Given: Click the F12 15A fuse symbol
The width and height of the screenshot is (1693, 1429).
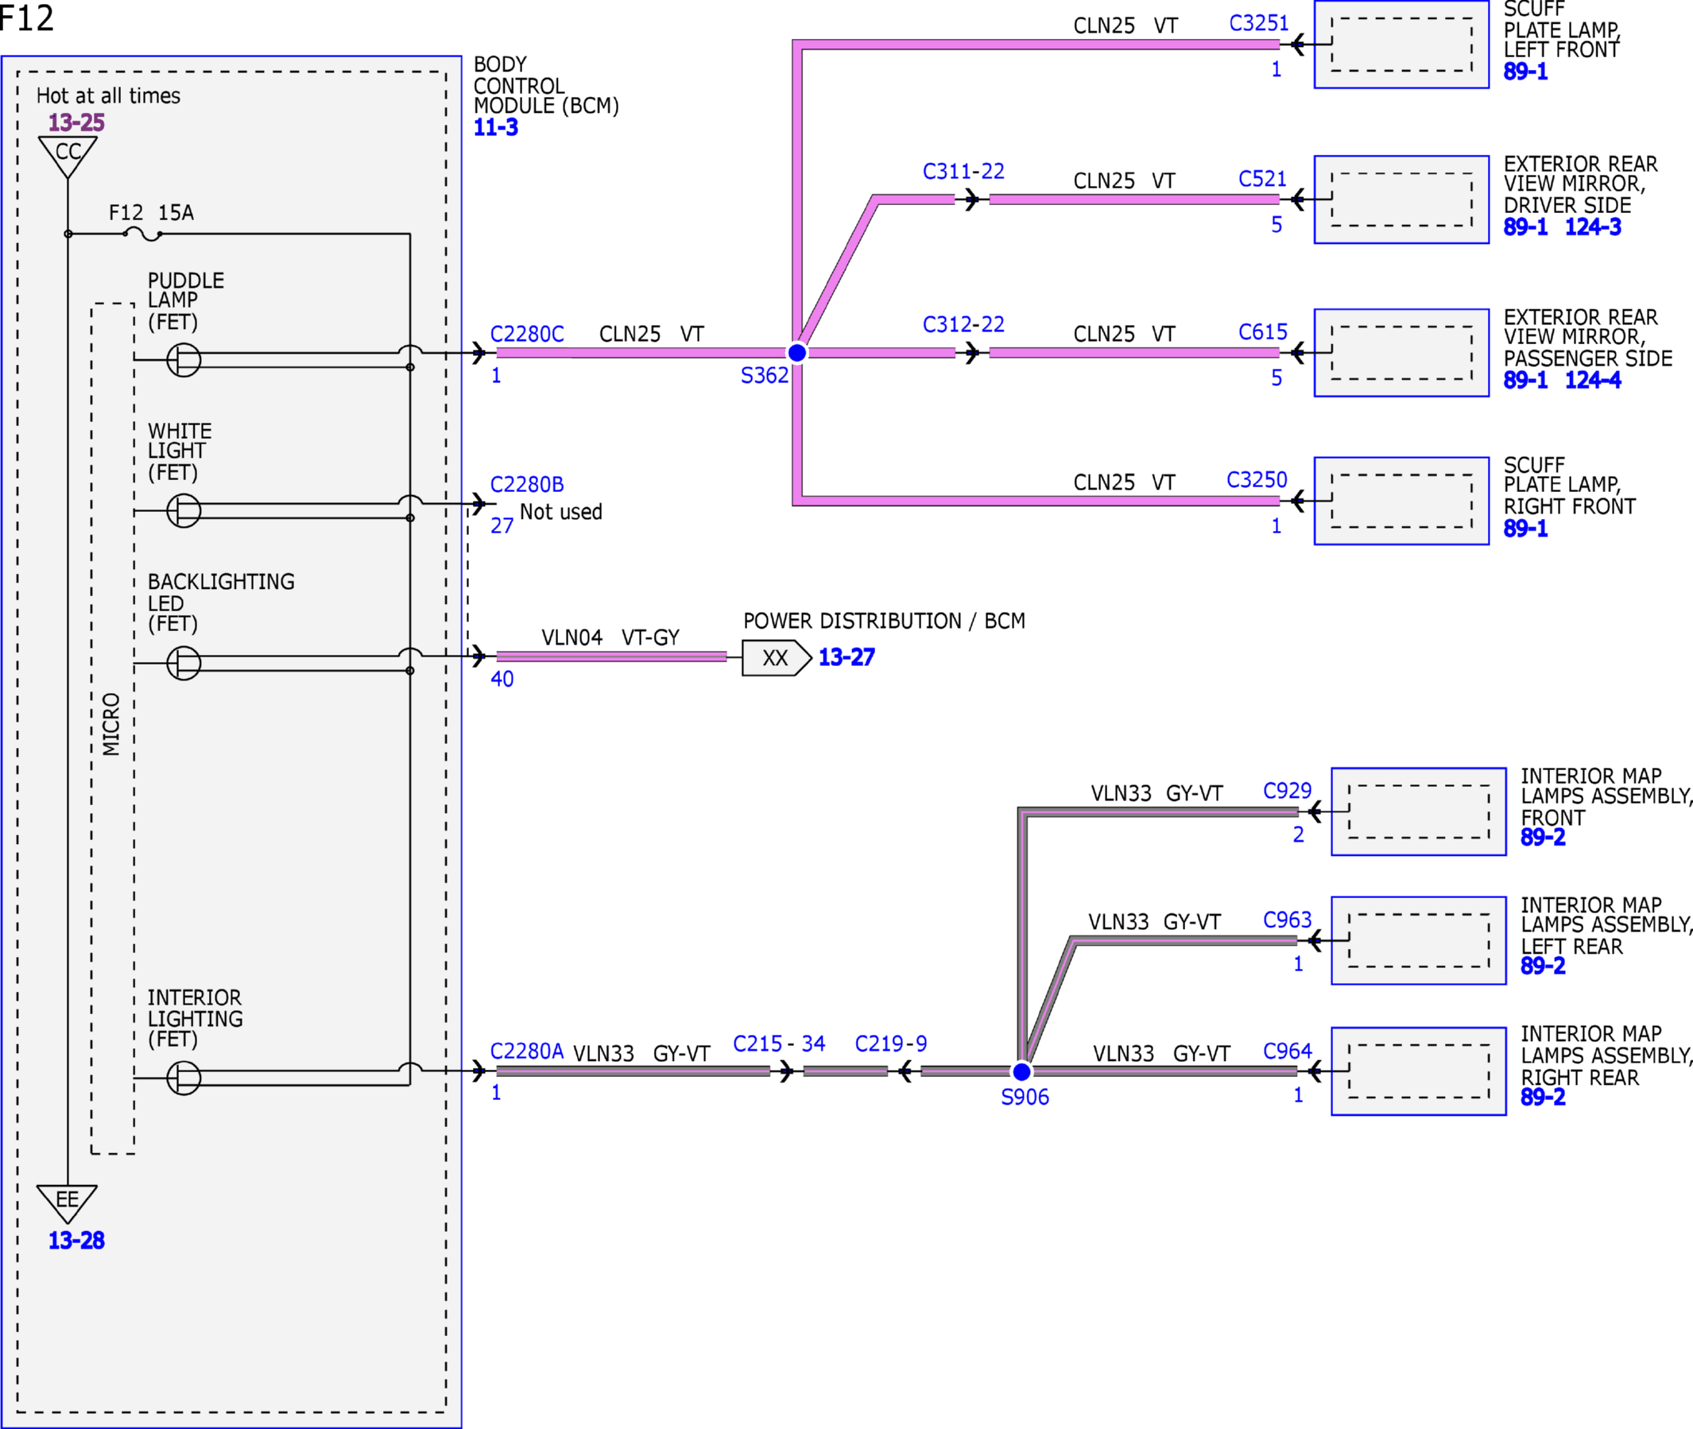Looking at the screenshot, I should click(142, 234).
